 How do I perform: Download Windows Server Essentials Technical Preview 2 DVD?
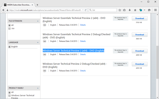pyautogui.click(x=140, y=19)
